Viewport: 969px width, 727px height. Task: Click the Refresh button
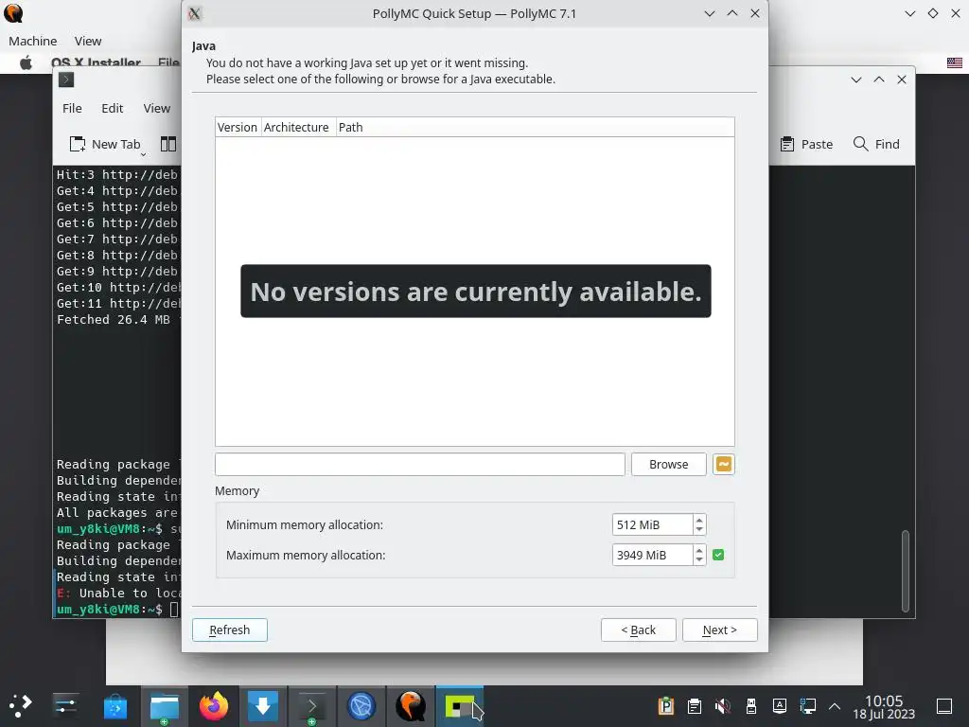coord(229,629)
